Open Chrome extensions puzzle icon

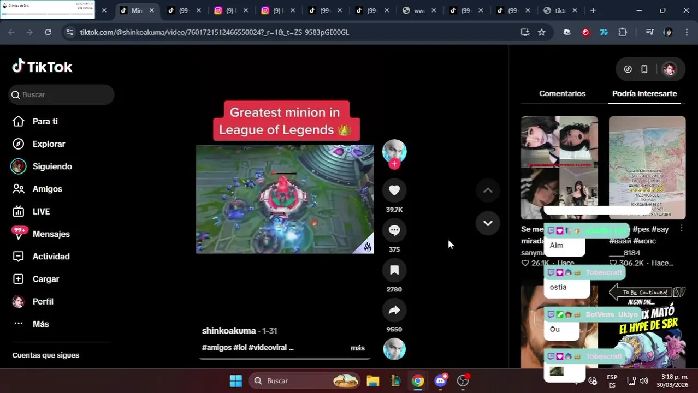click(623, 32)
